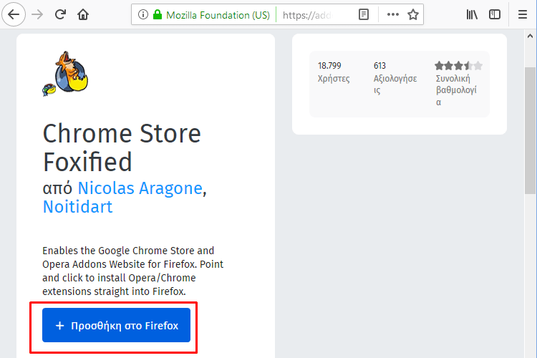Click the star rating display
The width and height of the screenshot is (537, 358).
point(458,65)
